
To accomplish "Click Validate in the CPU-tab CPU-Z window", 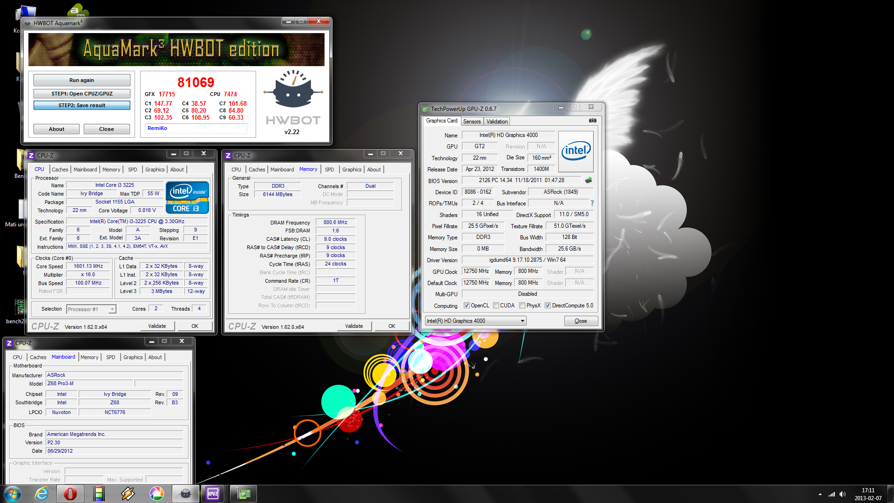I will click(157, 326).
